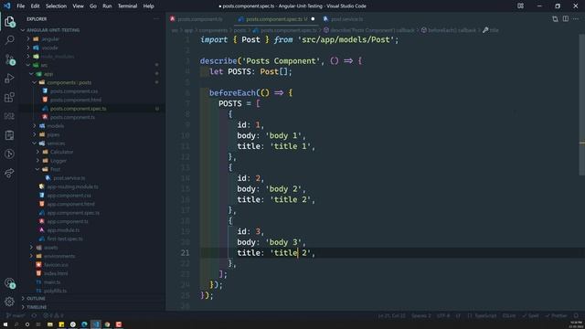Open Microsoft Edge from the taskbar
585x329 pixels.
pos(84,324)
